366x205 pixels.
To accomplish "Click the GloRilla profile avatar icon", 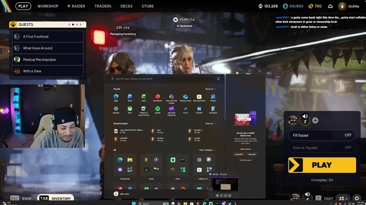I will click(x=342, y=6).
